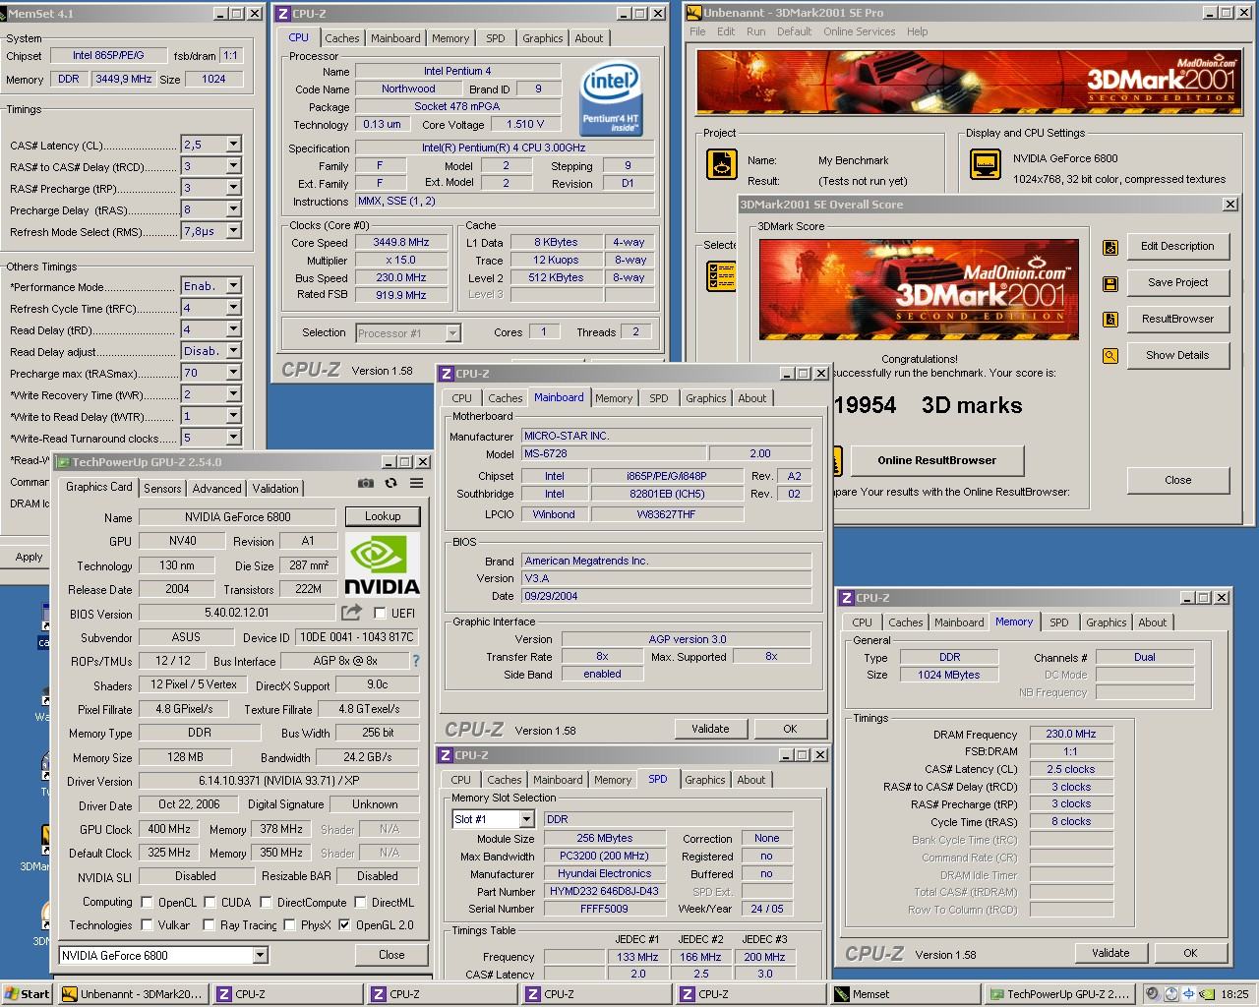Toggle the OpenGL 2.0 checkbox

click(344, 925)
